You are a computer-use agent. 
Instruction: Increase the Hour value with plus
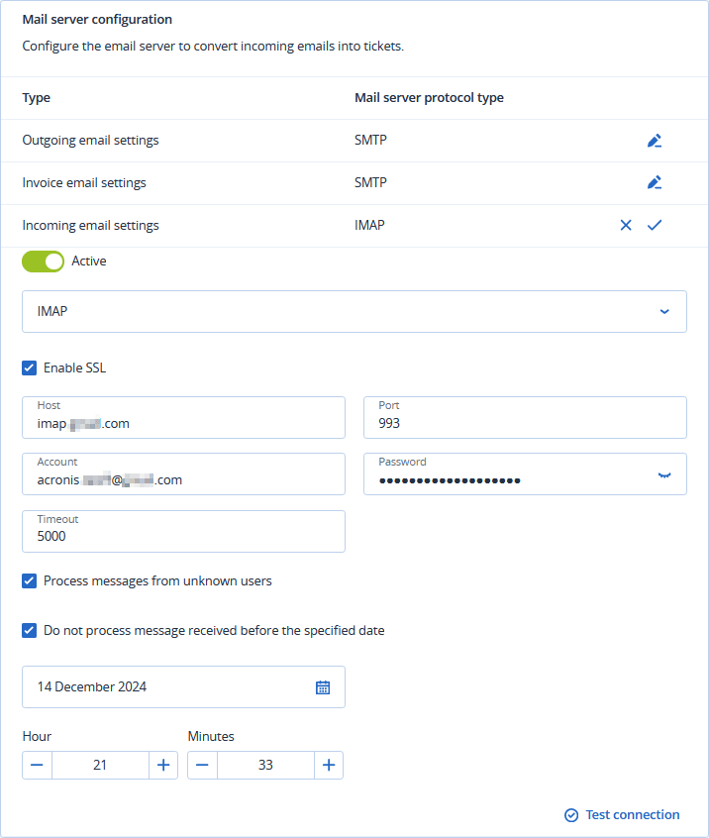tap(163, 765)
